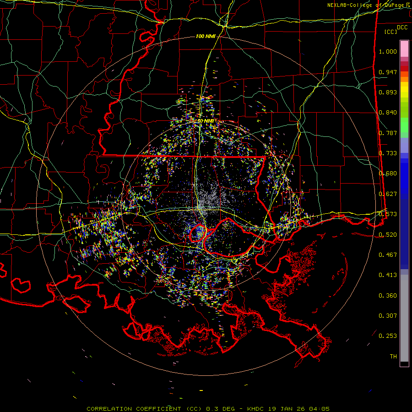
Task: Click the 19 JAN 26 date text
Action: pyautogui.click(x=287, y=409)
